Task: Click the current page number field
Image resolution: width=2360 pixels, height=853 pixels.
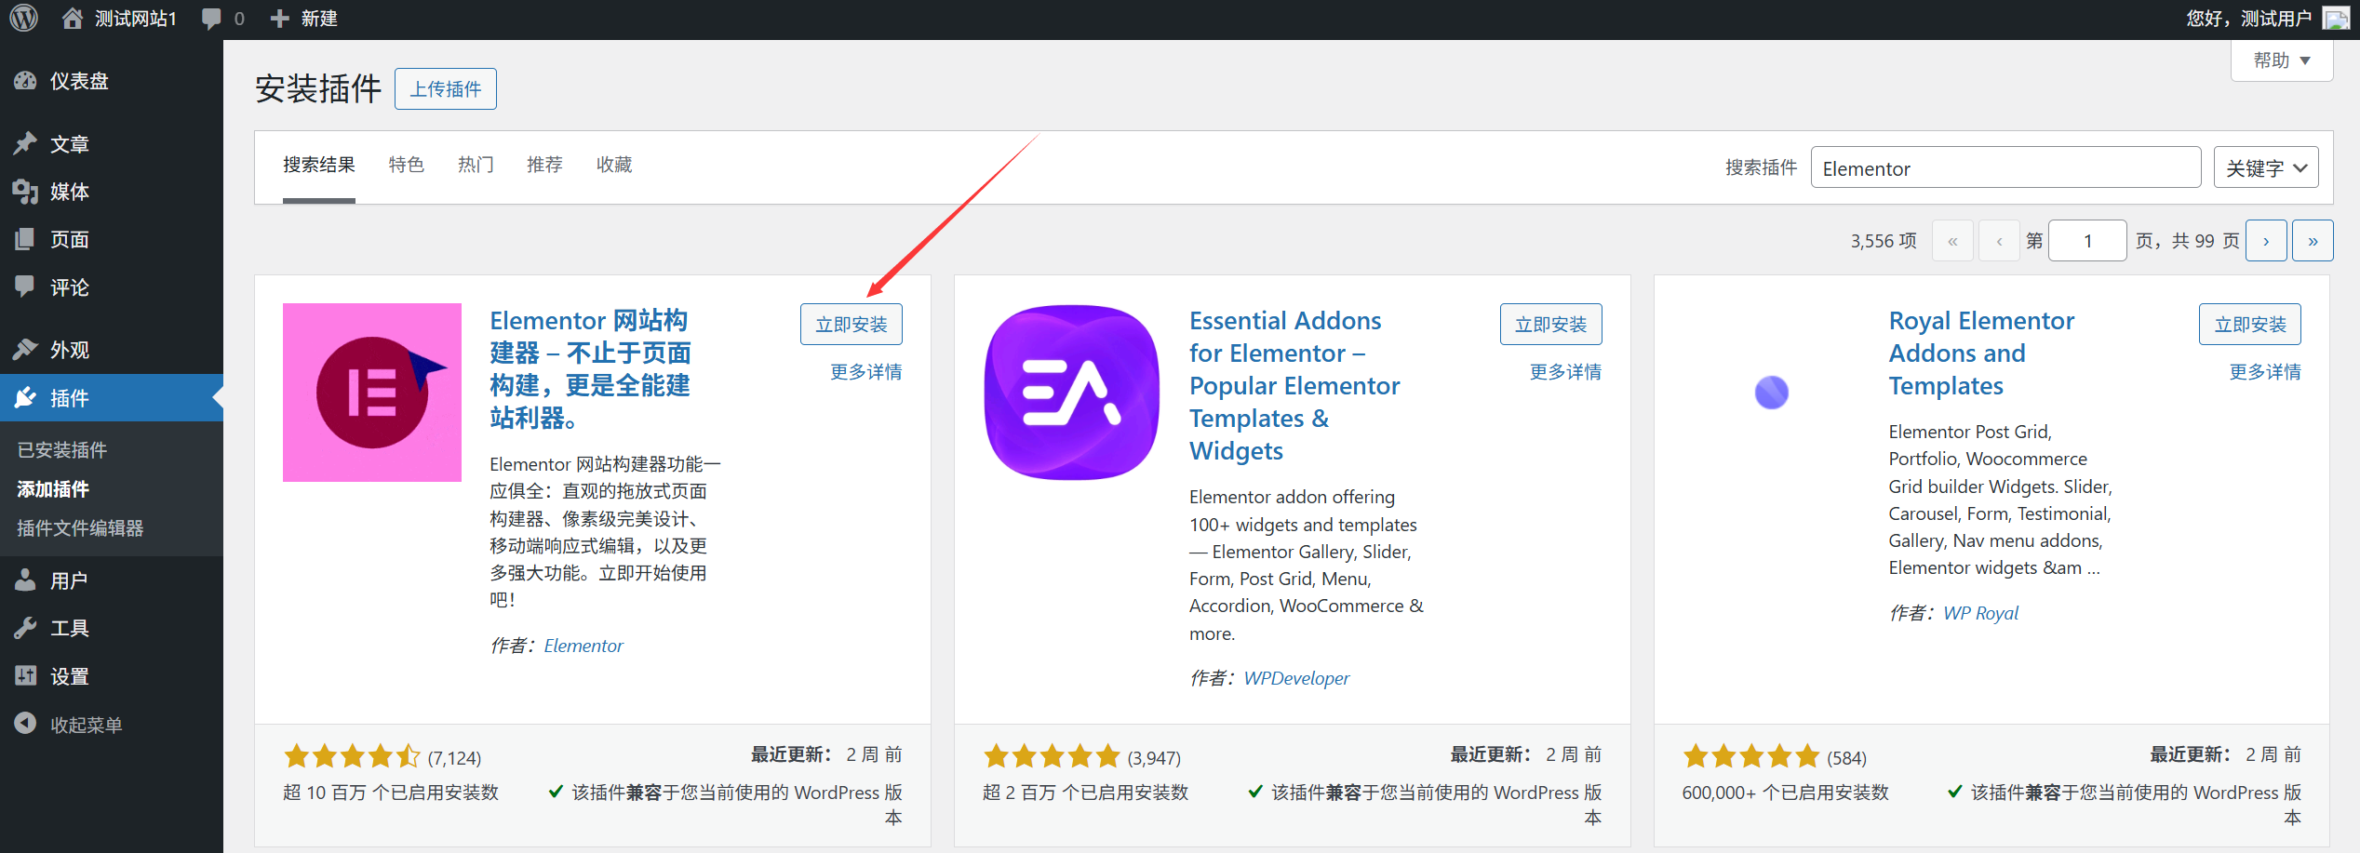Action: (2087, 241)
